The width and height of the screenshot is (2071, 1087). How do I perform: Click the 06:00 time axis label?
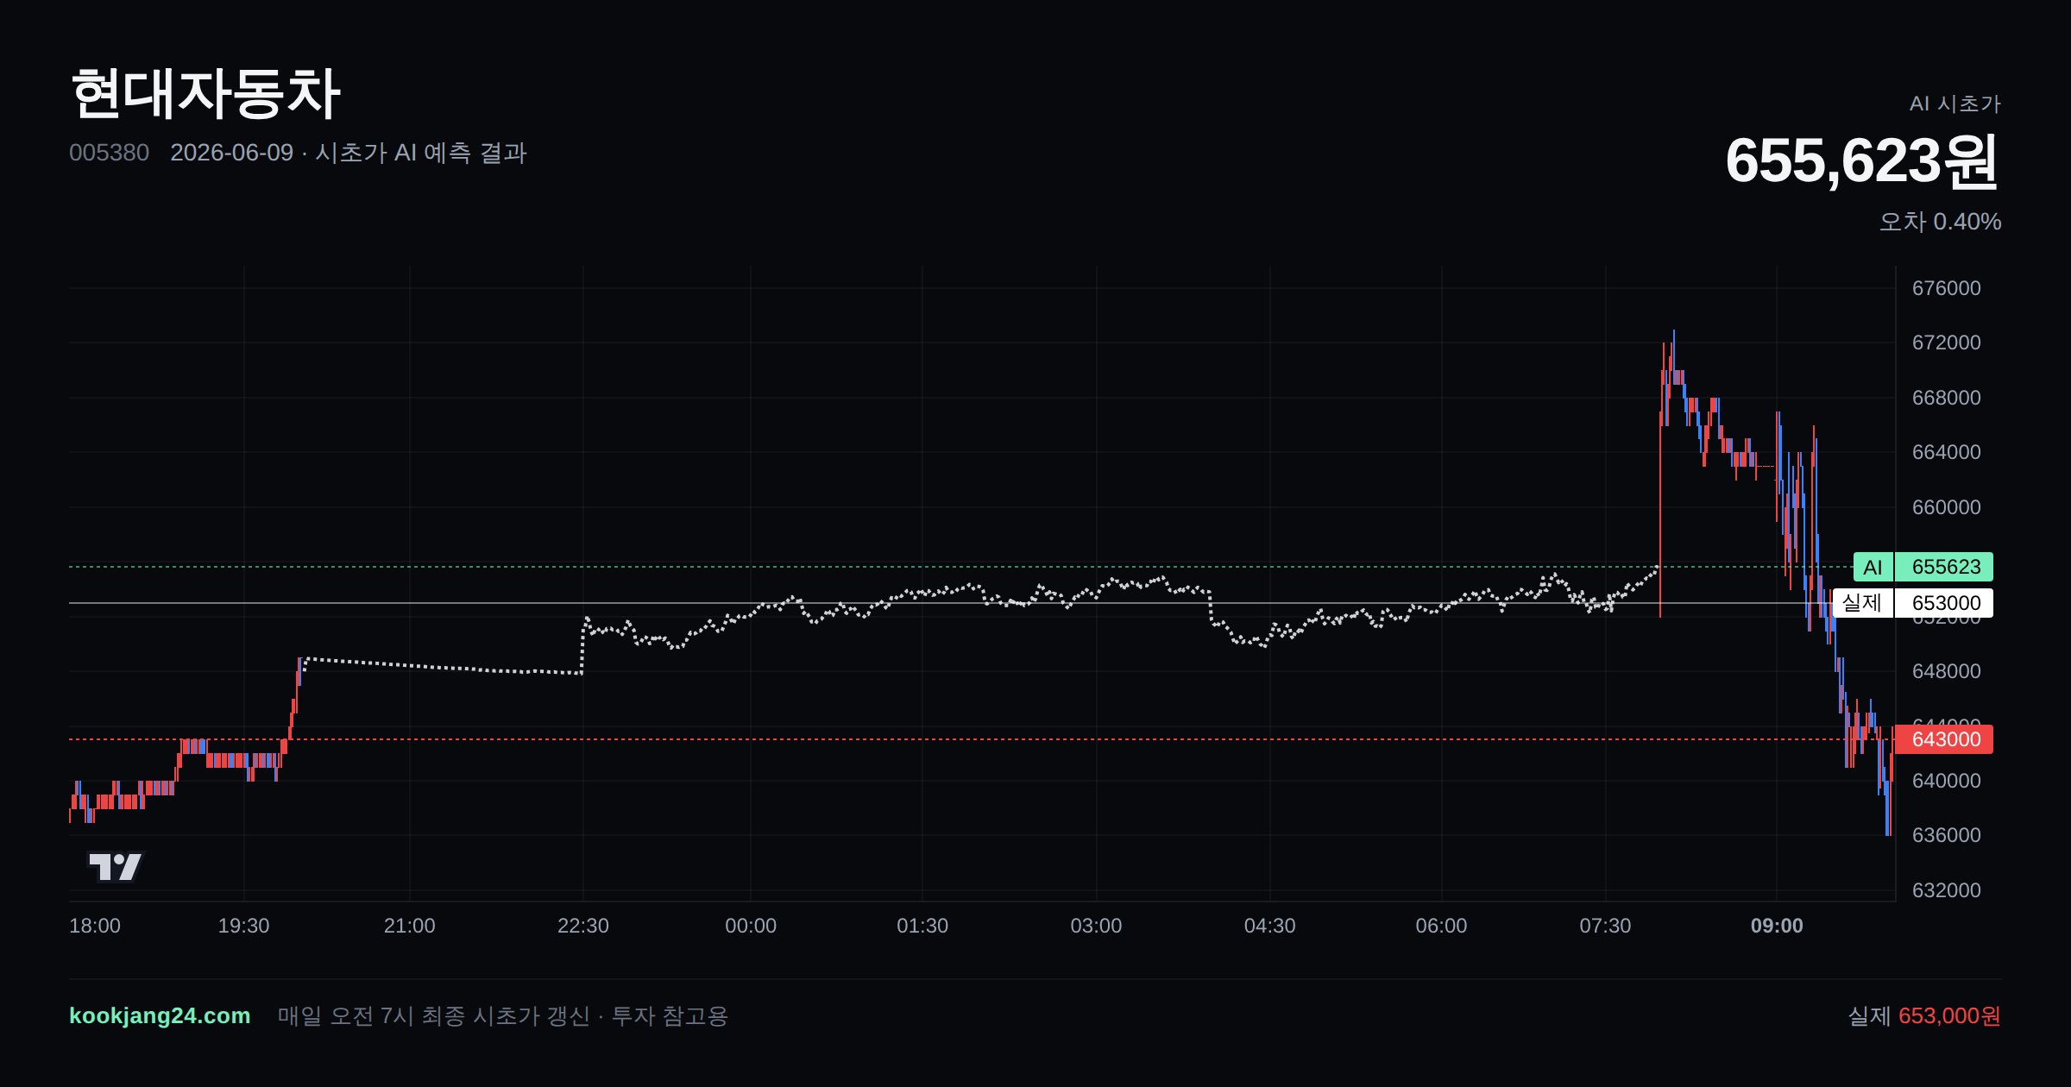(x=1441, y=926)
